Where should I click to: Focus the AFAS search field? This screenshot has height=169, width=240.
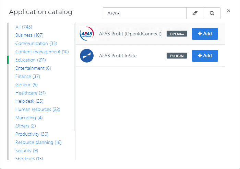tap(145, 13)
